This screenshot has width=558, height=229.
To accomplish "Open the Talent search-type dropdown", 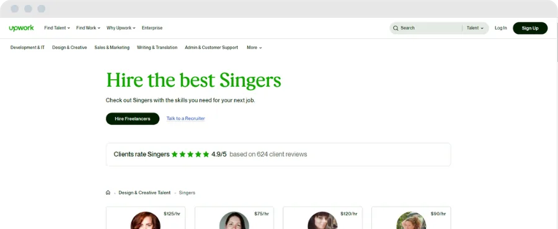I will 475,28.
